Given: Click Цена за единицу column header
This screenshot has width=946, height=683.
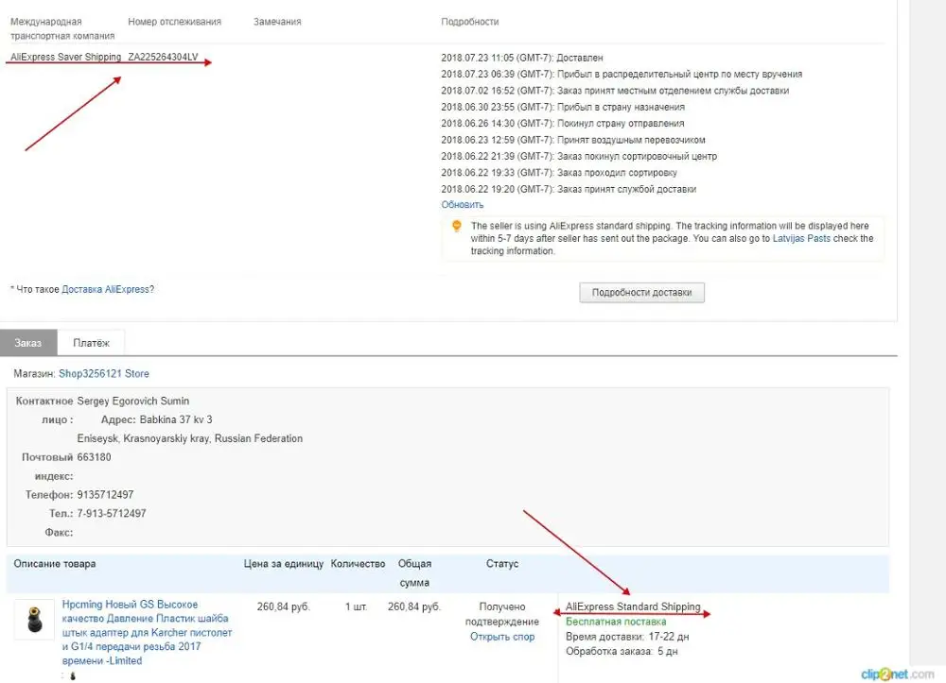Looking at the screenshot, I should (284, 564).
